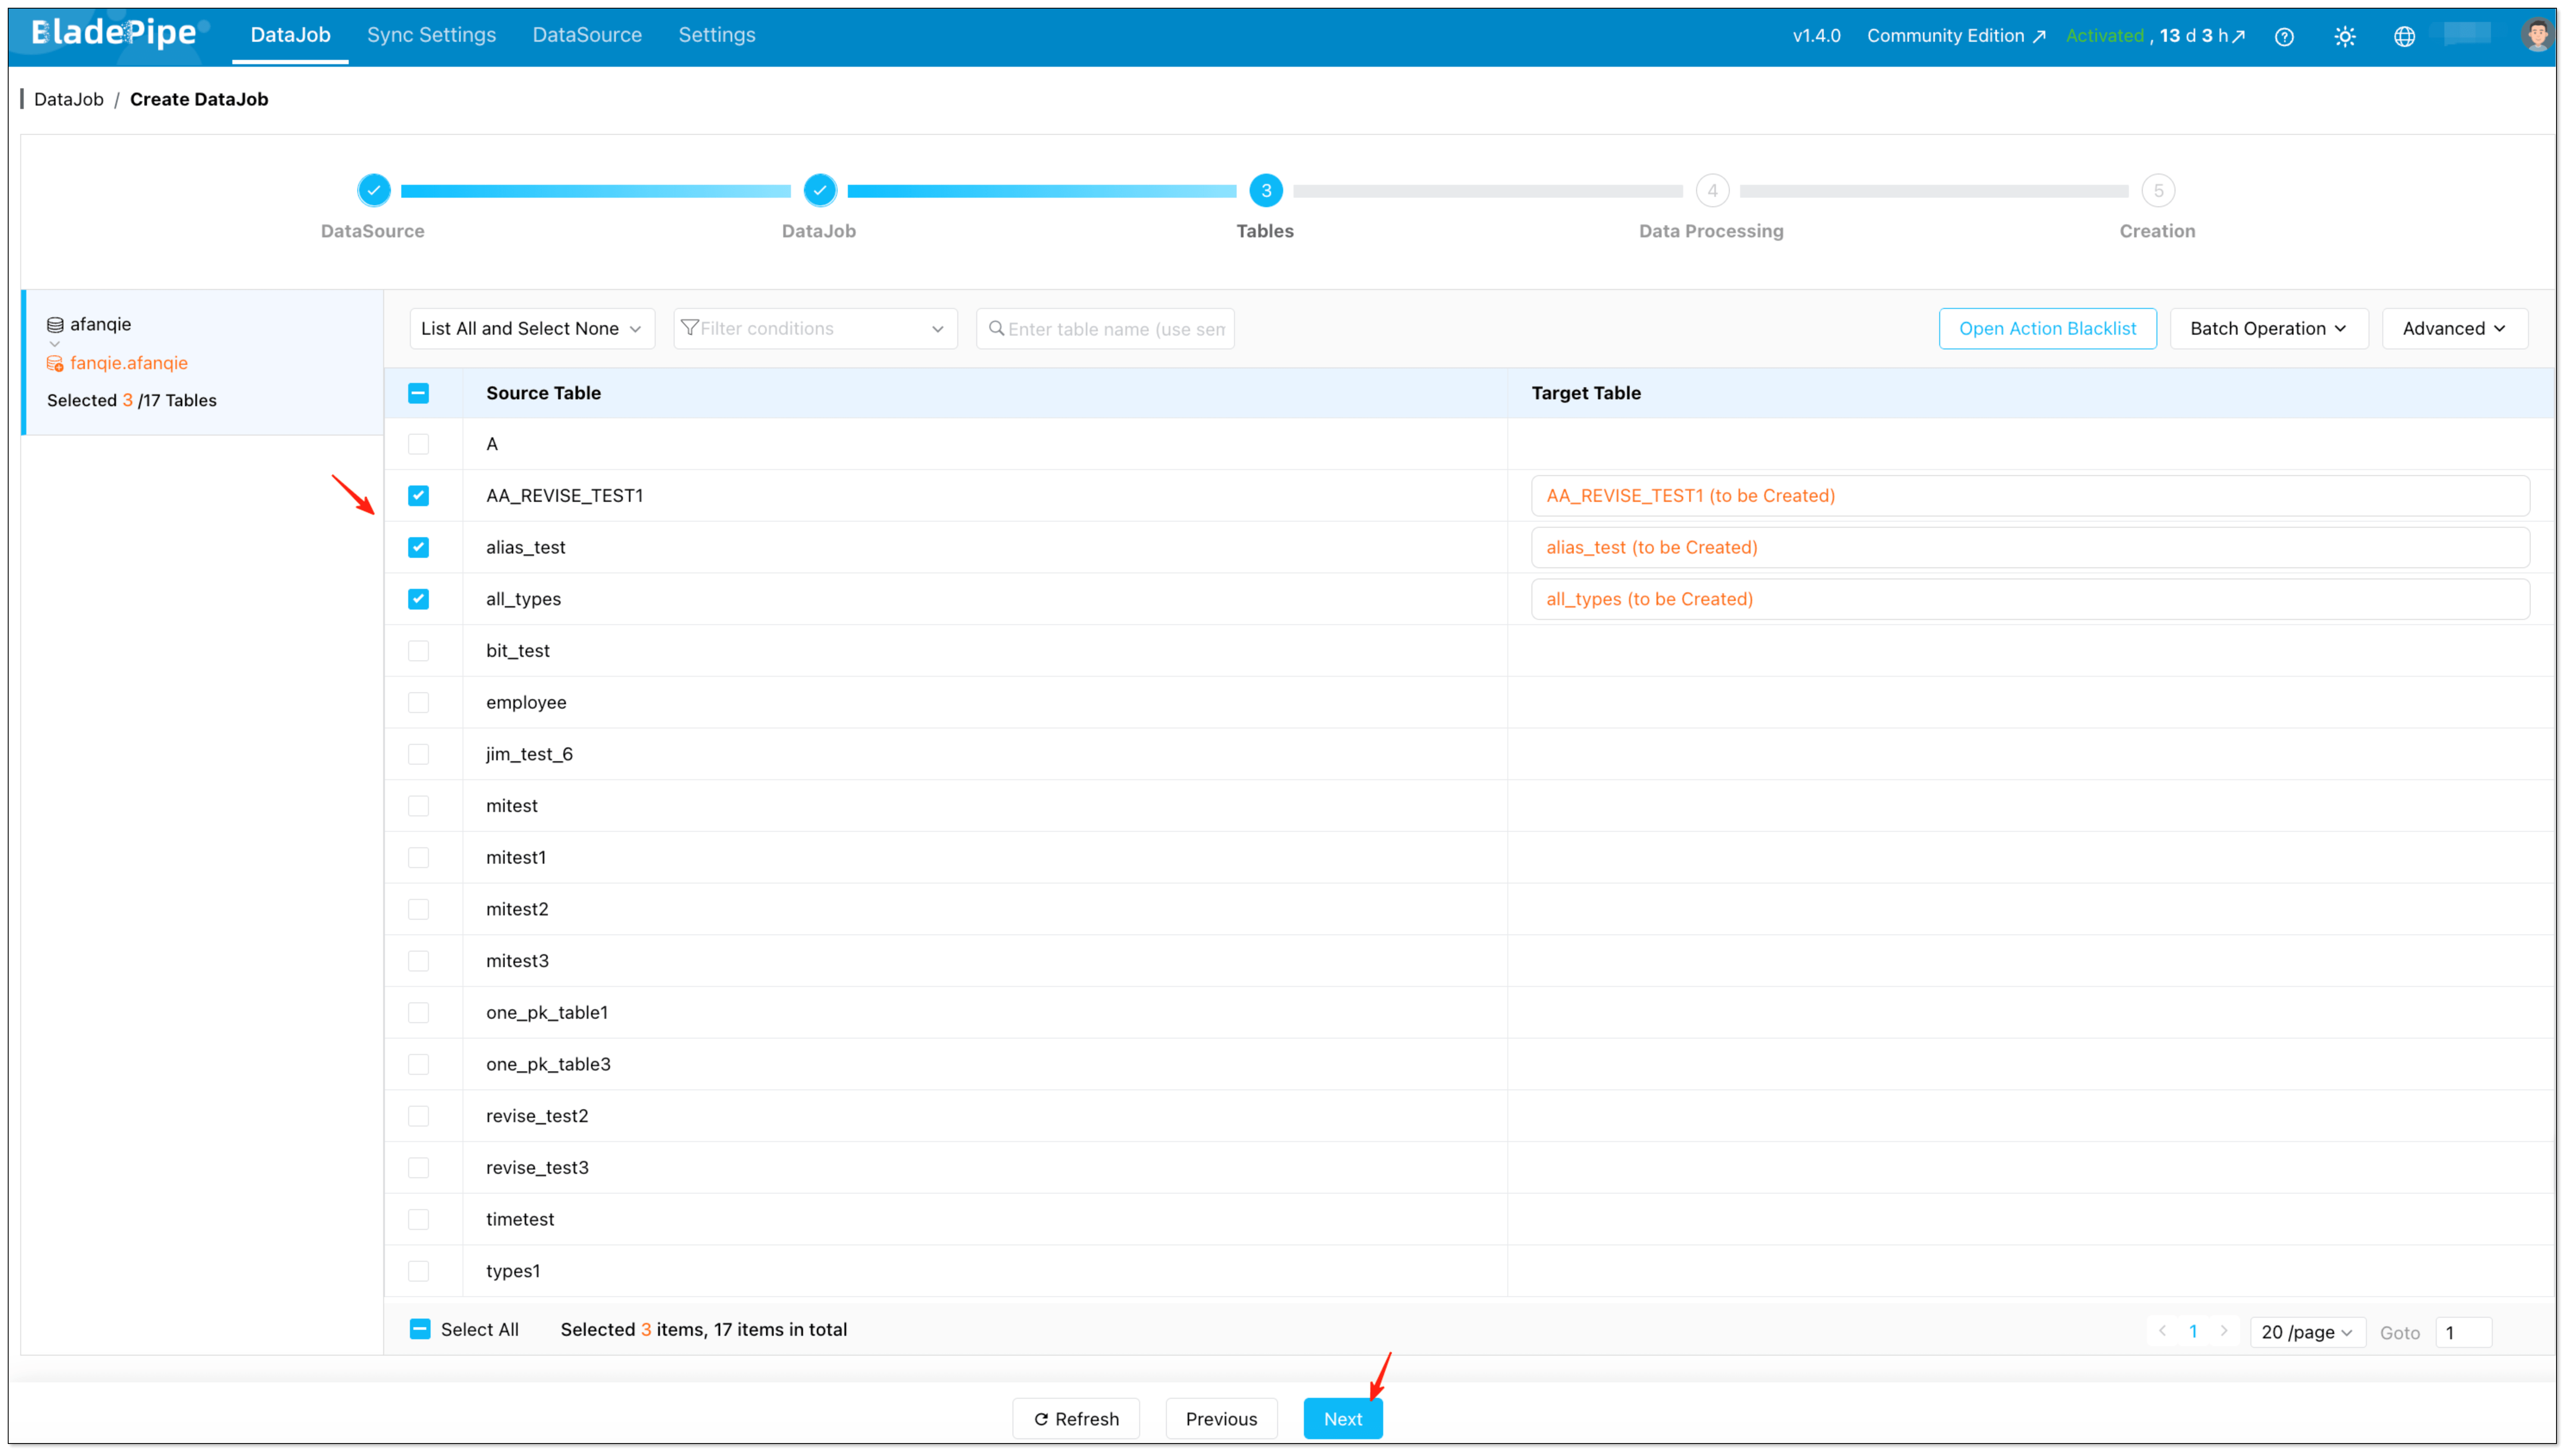Expand the Batch Operation dropdown
This screenshot has width=2569, height=1456.
(2268, 328)
